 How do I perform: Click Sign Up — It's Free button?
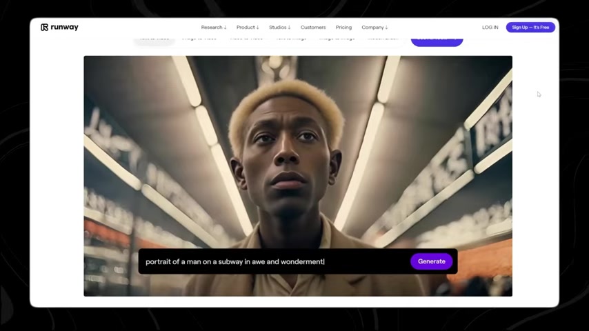(530, 28)
